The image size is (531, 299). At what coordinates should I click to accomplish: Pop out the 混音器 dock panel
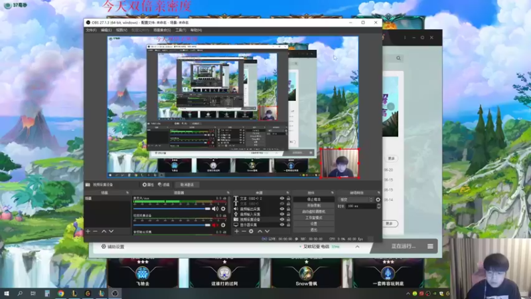pyautogui.click(x=228, y=193)
